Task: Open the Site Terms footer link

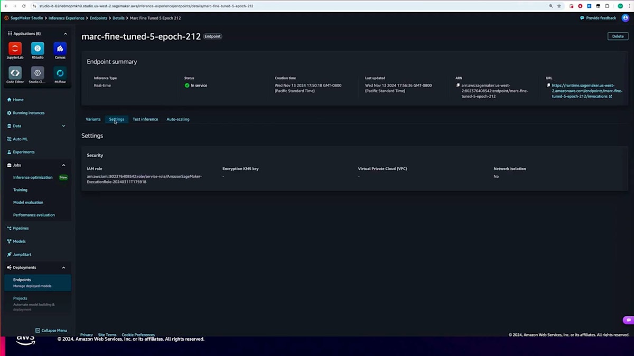Action: click(107, 335)
